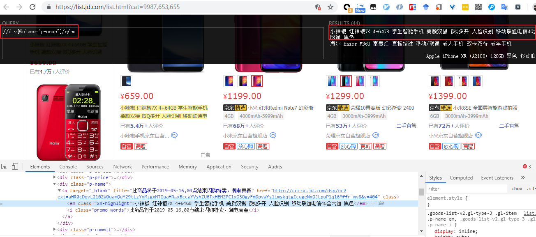Open the Event Listeners tab

[497, 178]
